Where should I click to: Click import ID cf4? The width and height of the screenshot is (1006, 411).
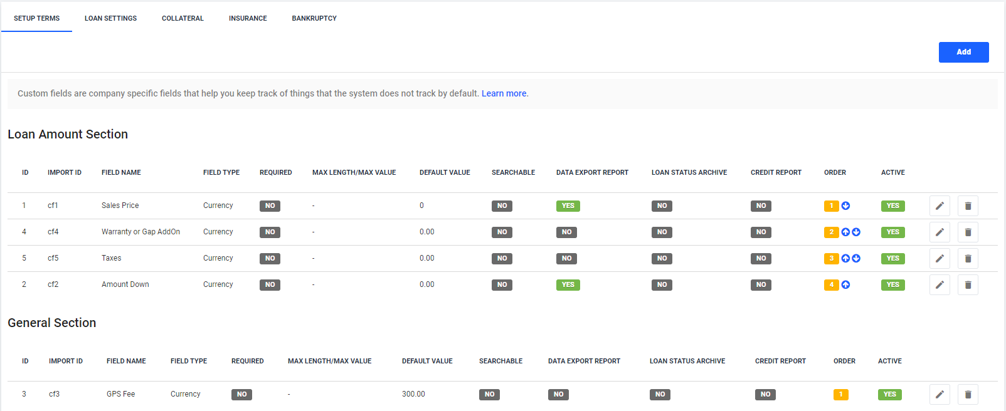(x=53, y=232)
